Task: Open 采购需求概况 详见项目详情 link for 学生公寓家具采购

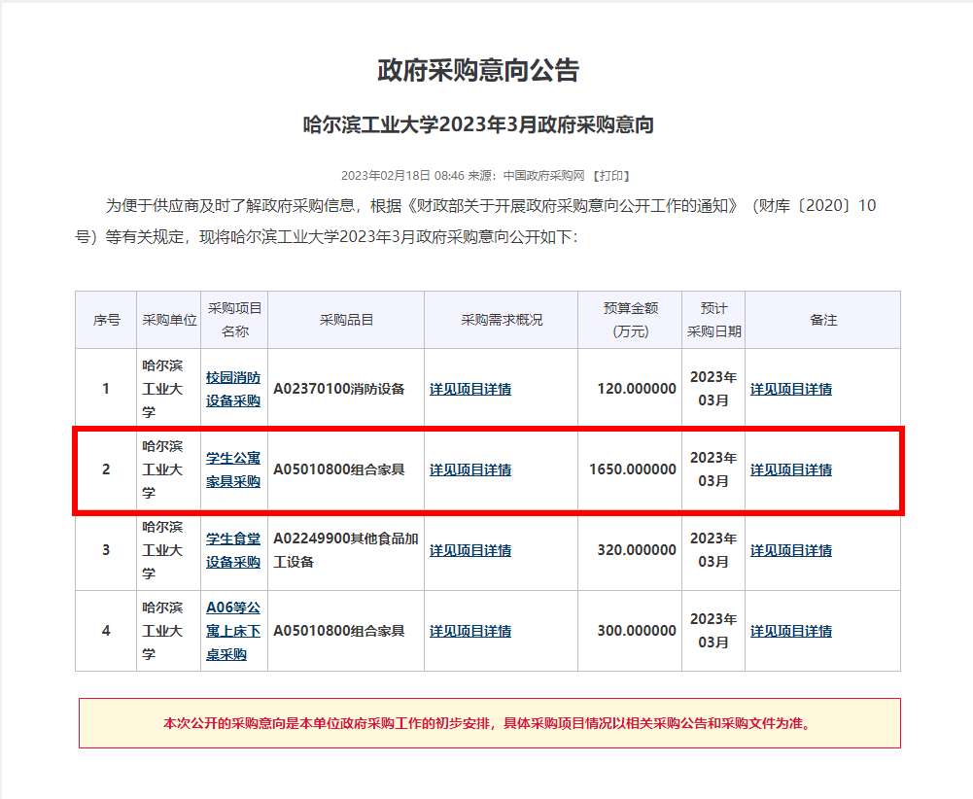Action: pos(470,469)
